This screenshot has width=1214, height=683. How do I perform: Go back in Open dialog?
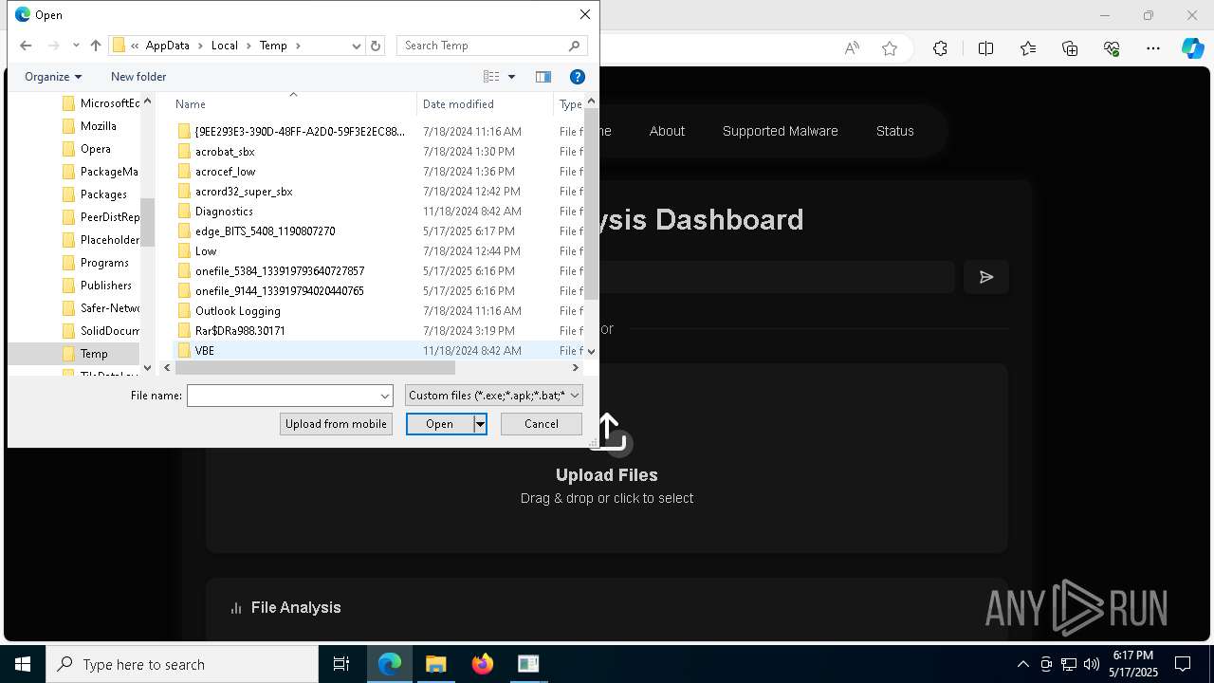pyautogui.click(x=26, y=46)
